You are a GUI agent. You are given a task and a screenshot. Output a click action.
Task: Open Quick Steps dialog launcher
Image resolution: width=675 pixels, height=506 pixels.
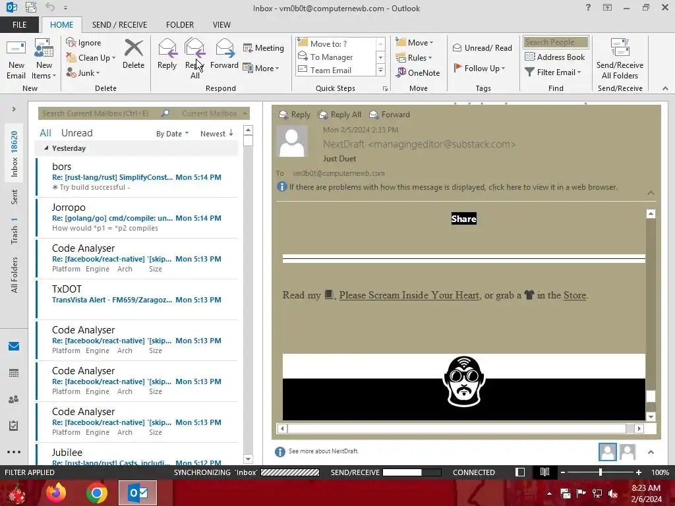(385, 89)
